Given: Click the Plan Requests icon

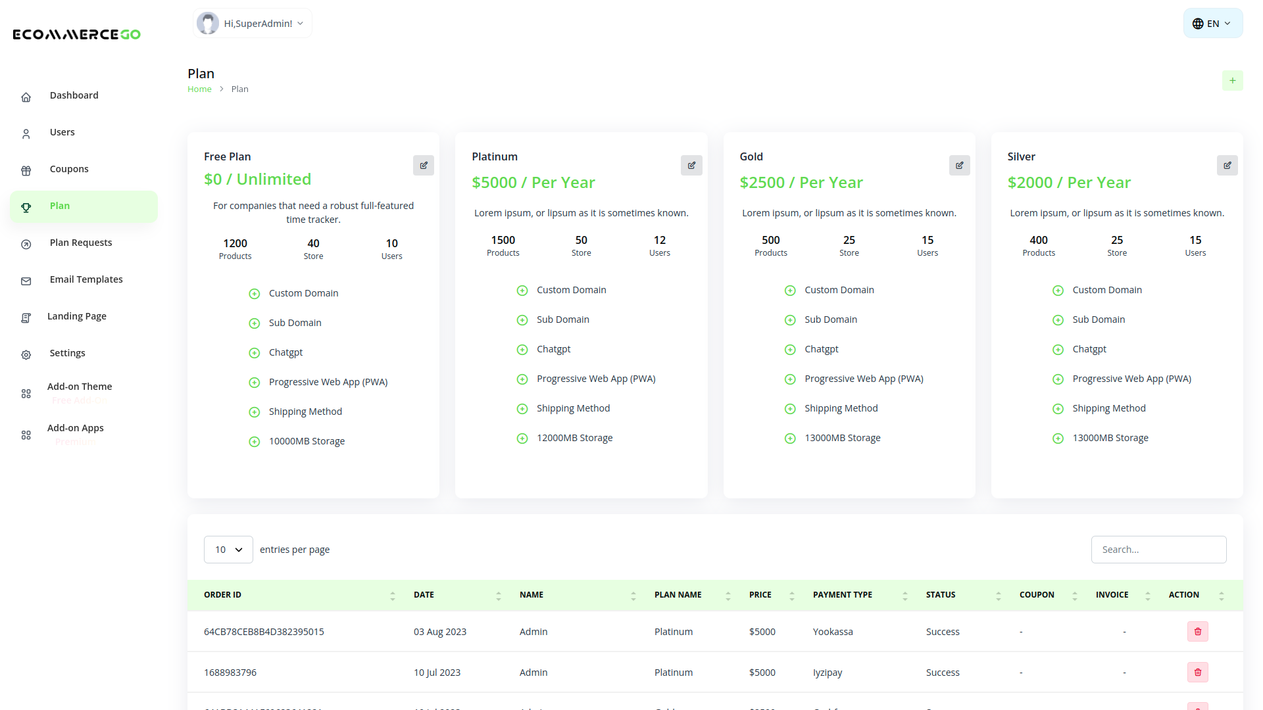Looking at the screenshot, I should (26, 244).
